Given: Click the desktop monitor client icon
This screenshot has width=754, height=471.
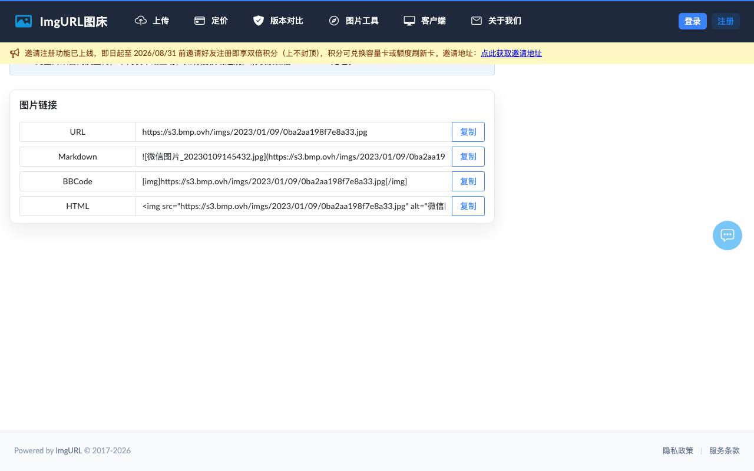Looking at the screenshot, I should [409, 21].
